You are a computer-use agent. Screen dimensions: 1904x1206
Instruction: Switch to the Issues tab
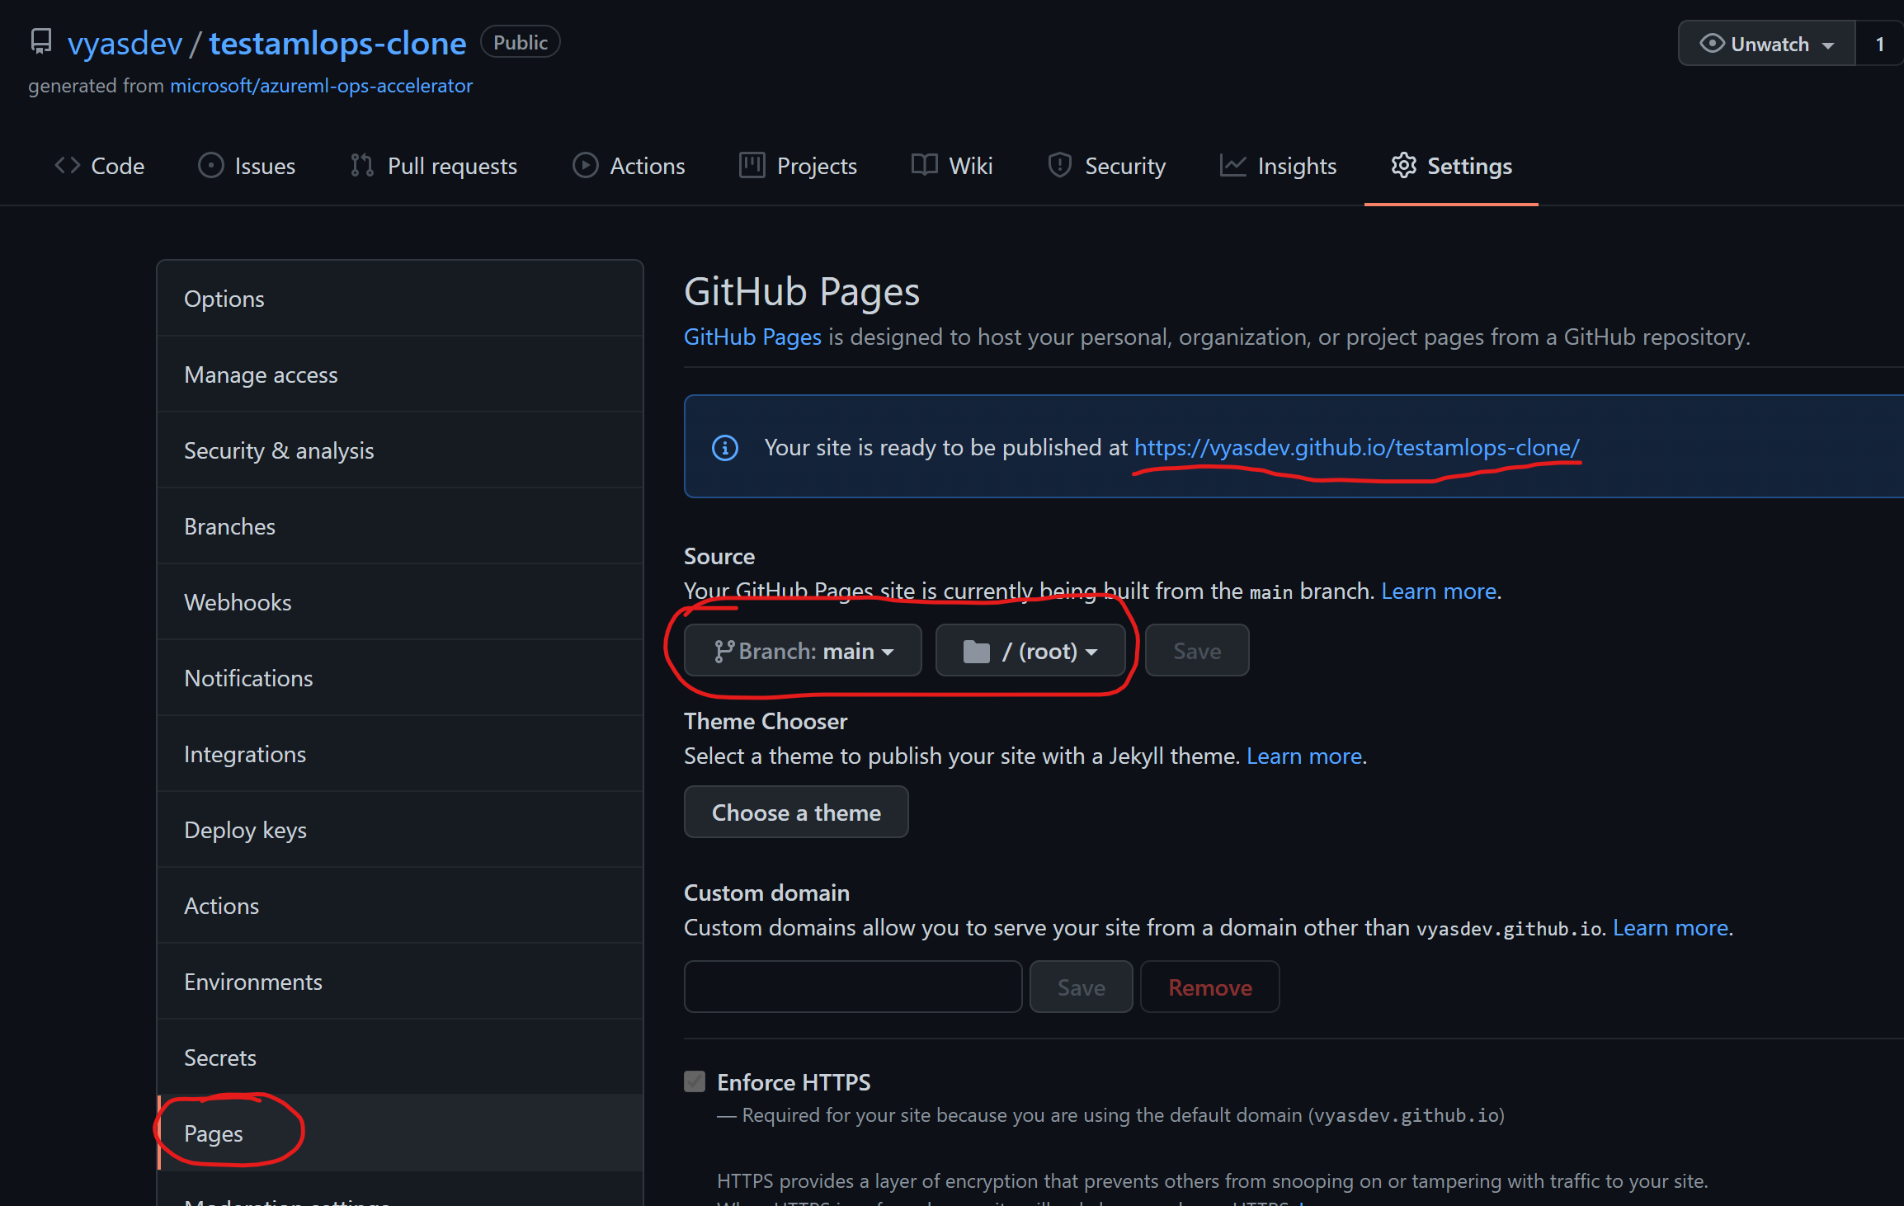pos(247,166)
